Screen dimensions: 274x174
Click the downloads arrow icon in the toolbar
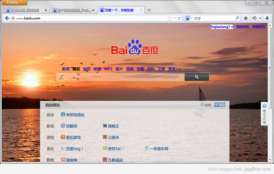267,18
